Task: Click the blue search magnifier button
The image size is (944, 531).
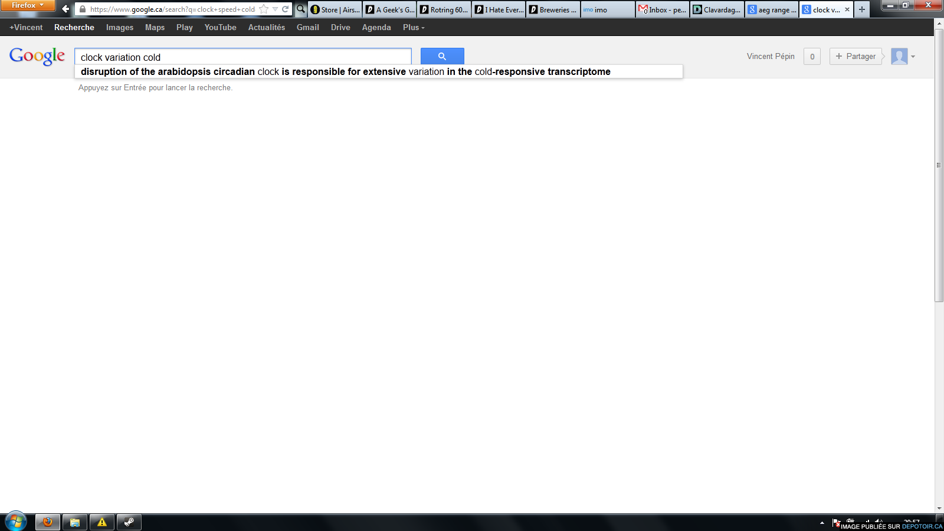Action: pos(442,56)
